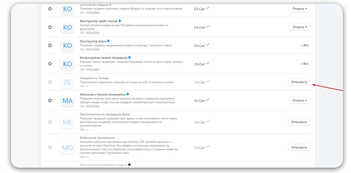The height and width of the screenshot is (173, 351).
Task: Expand Открыть menu for Магазины и пункты самовывоза
Action: point(300,101)
